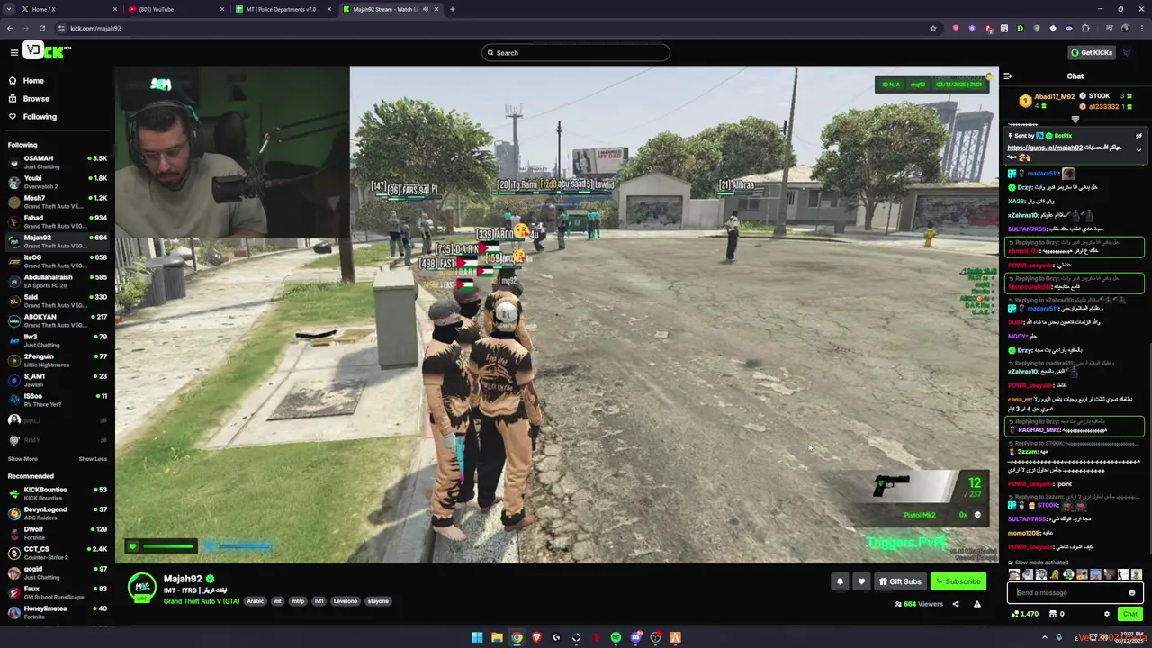Open Youbi channel in Following list
This screenshot has height=648, width=1152.
coord(58,182)
